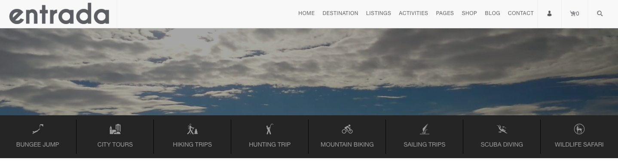The image size is (618, 165).
Task: Open the Destination menu
Action: point(340,13)
